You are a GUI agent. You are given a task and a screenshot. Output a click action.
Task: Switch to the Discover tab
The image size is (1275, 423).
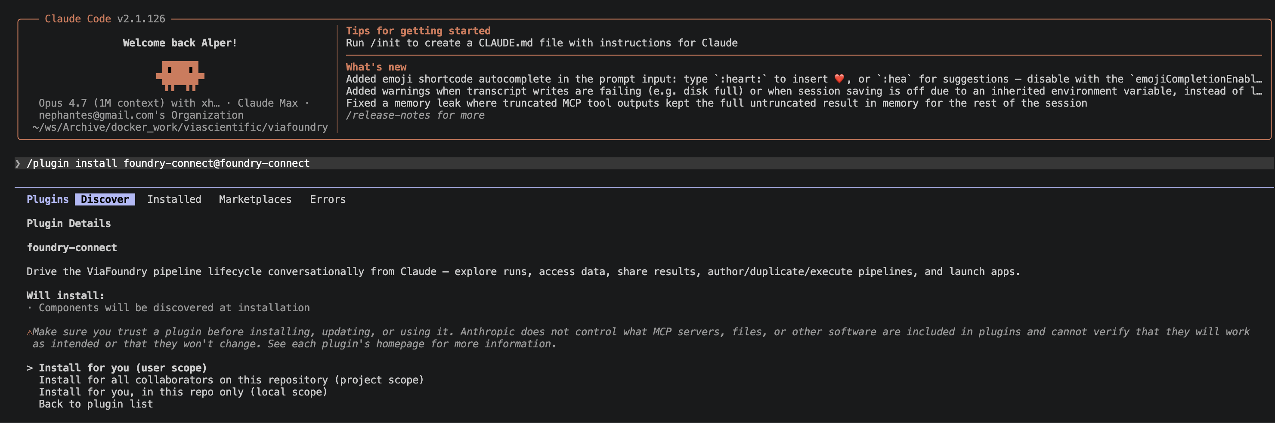point(105,199)
